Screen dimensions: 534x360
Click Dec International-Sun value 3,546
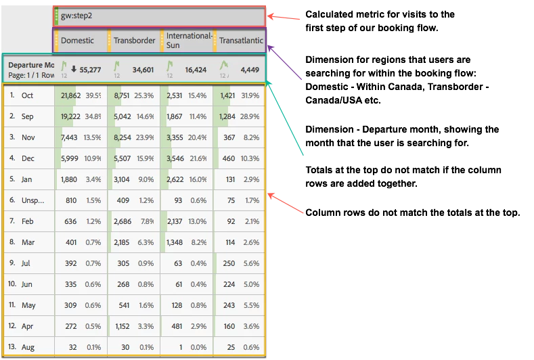175,158
